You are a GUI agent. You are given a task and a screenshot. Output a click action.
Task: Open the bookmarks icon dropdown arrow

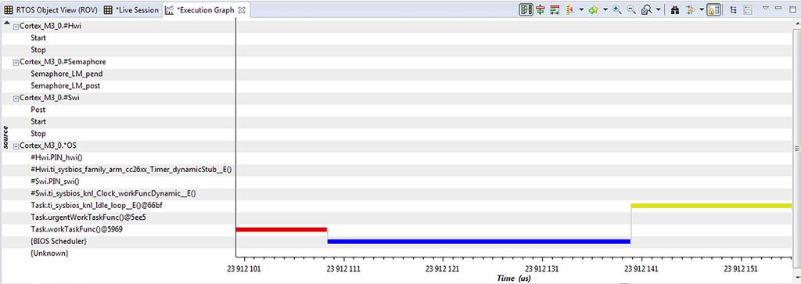(x=581, y=9)
